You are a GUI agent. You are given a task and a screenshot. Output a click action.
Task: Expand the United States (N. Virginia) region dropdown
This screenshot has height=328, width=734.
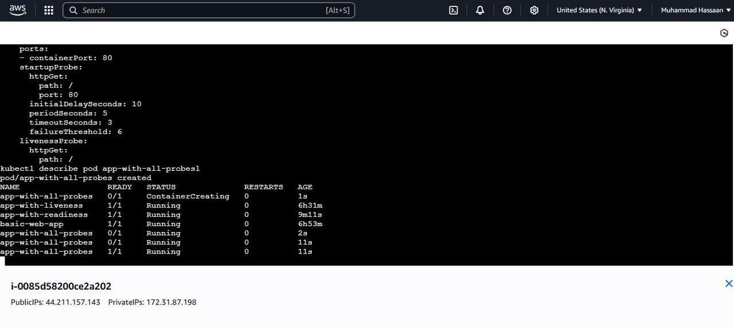point(599,10)
